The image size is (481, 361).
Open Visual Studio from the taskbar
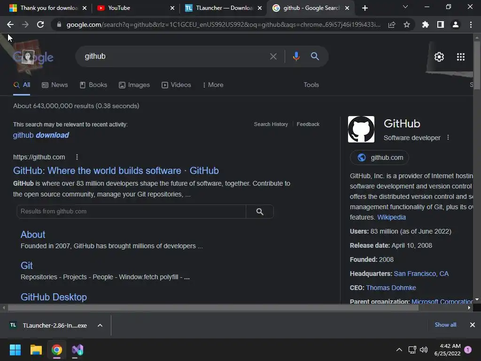click(x=78, y=350)
